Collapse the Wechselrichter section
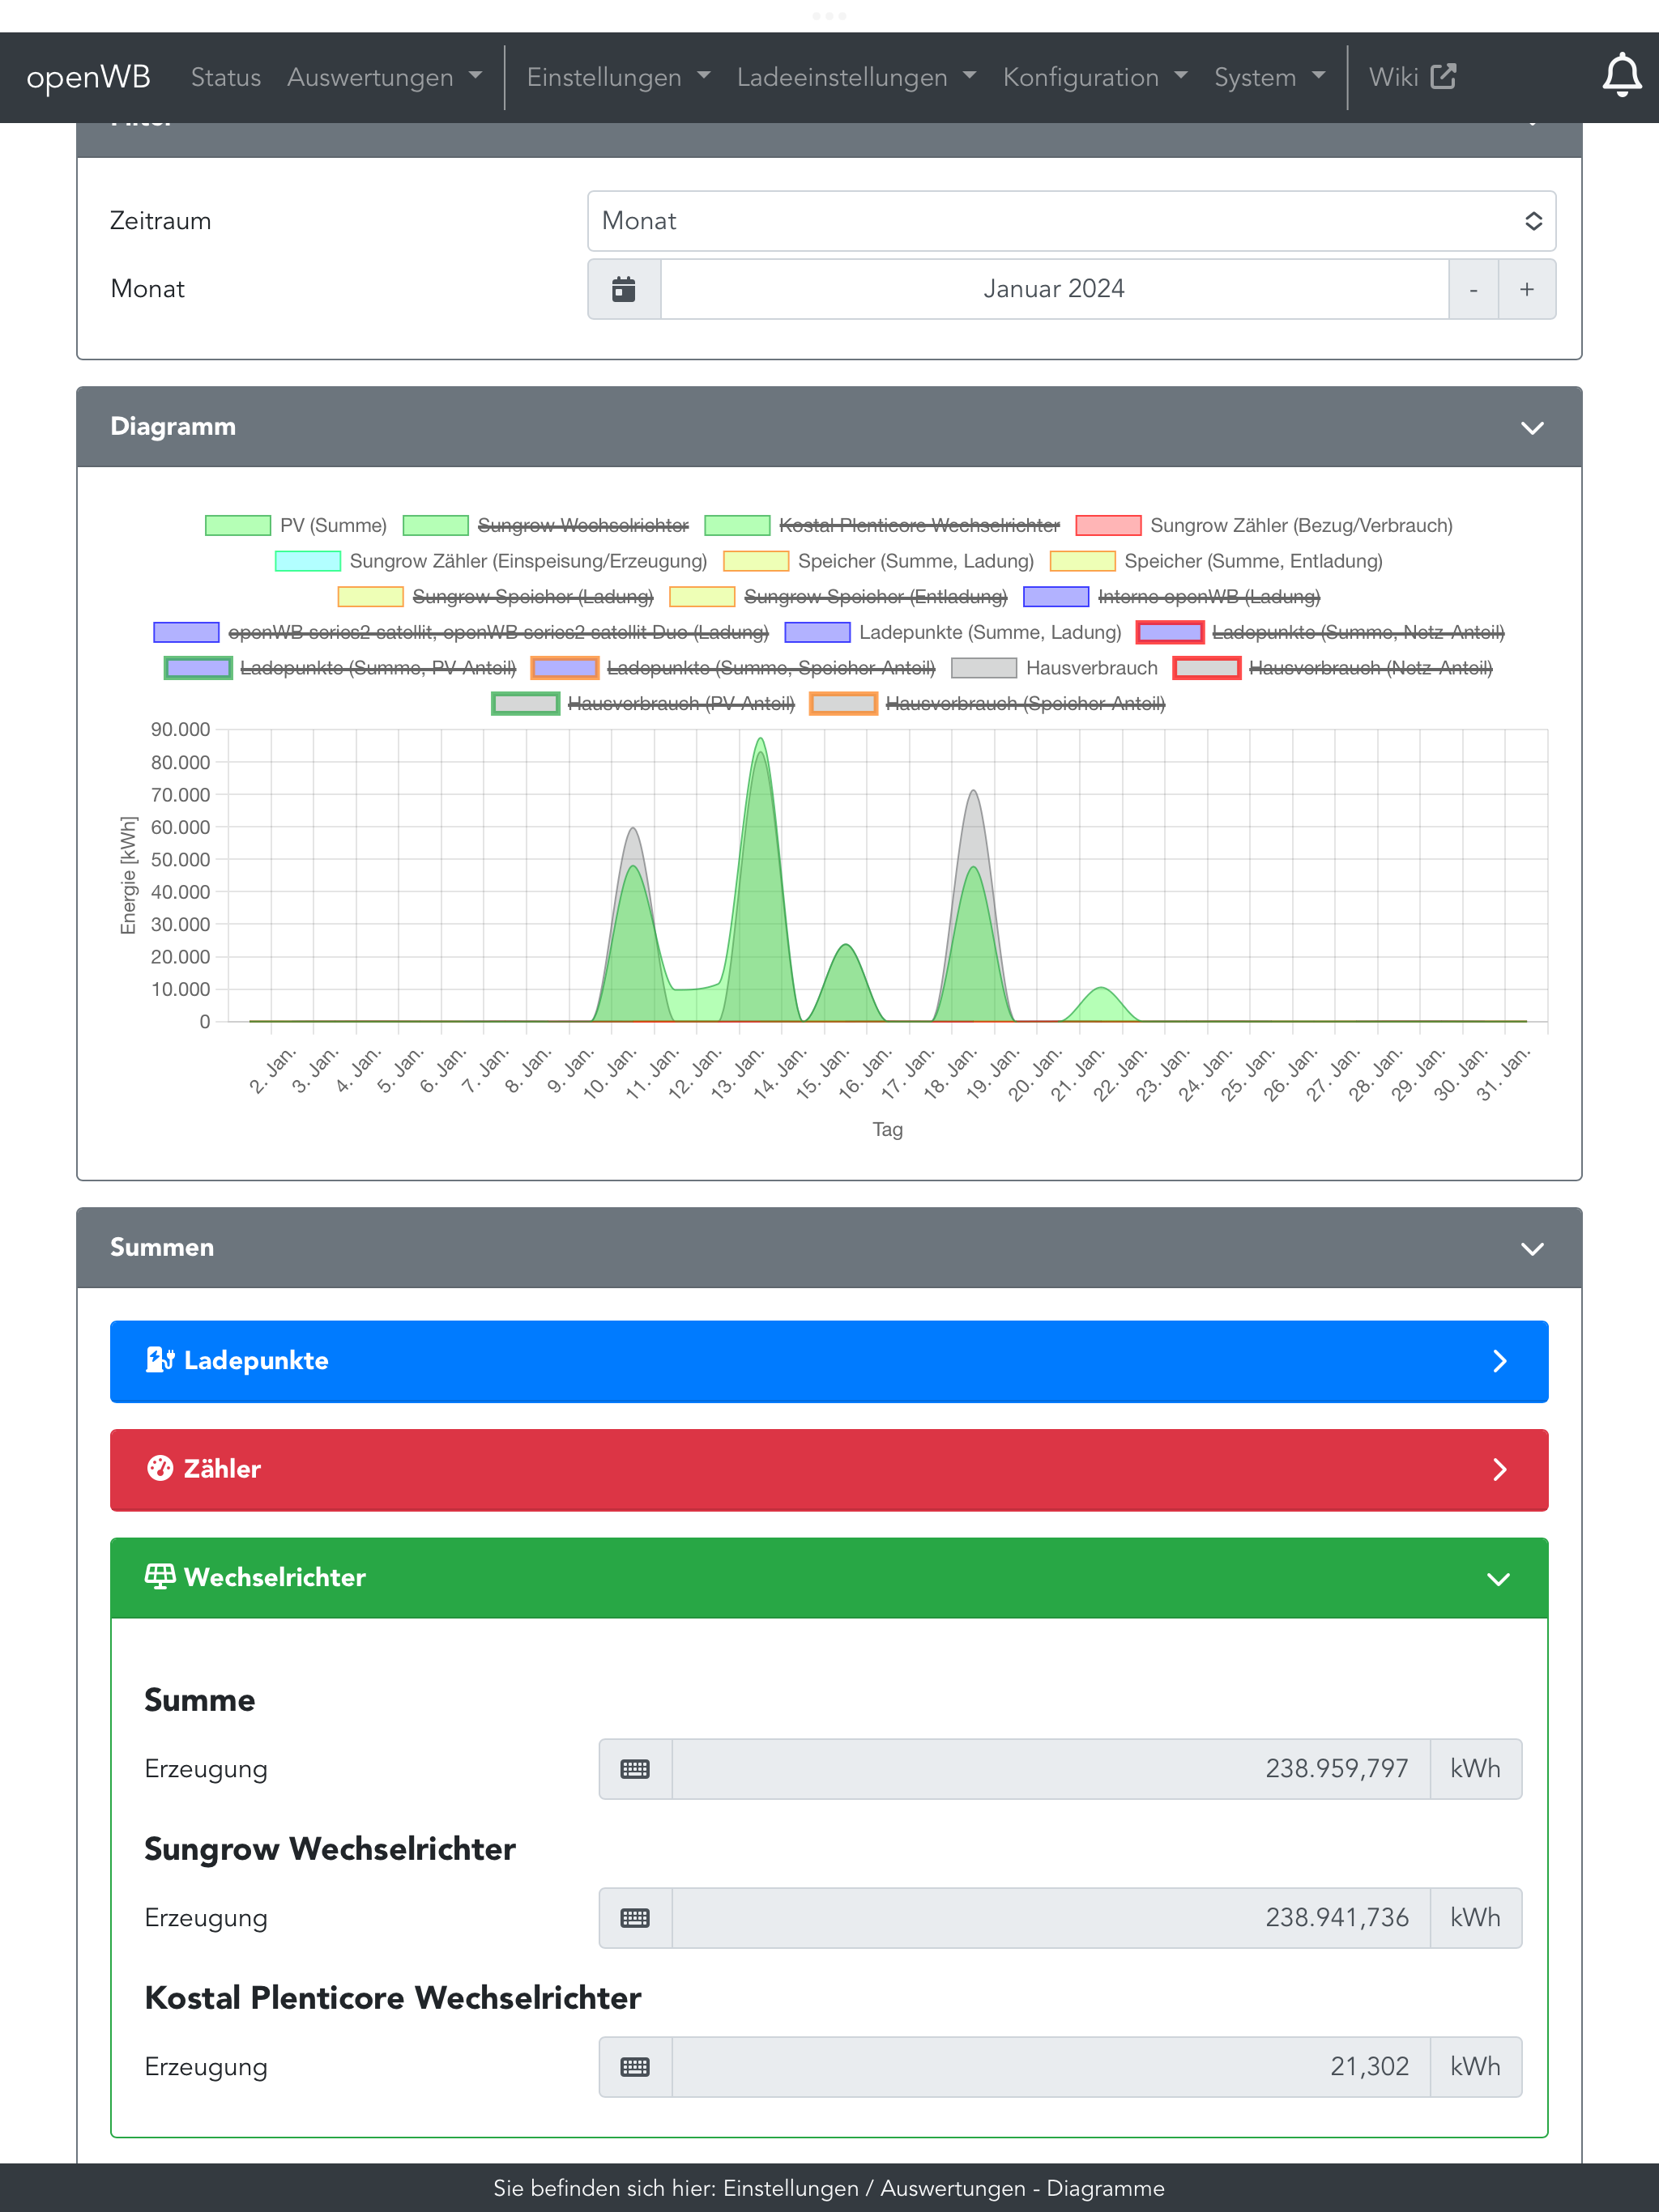 click(x=1498, y=1579)
